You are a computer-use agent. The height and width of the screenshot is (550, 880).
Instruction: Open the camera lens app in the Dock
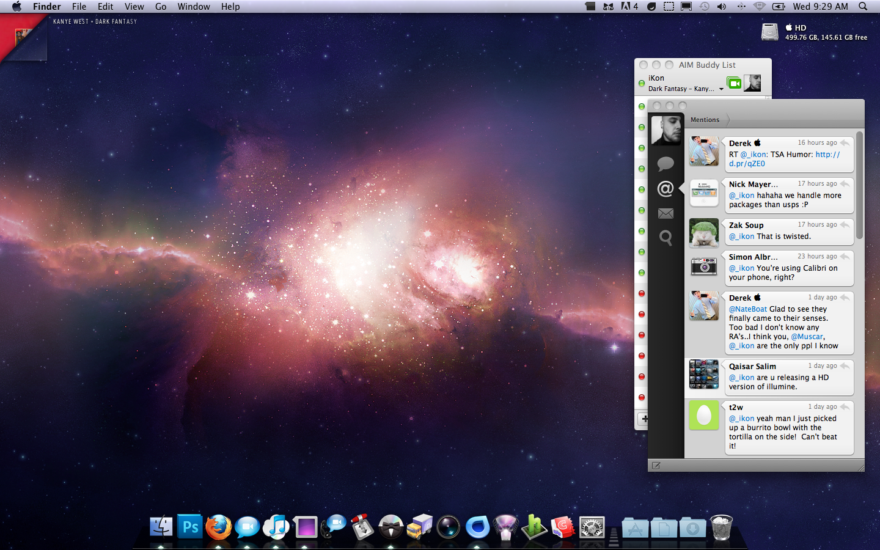pyautogui.click(x=449, y=527)
